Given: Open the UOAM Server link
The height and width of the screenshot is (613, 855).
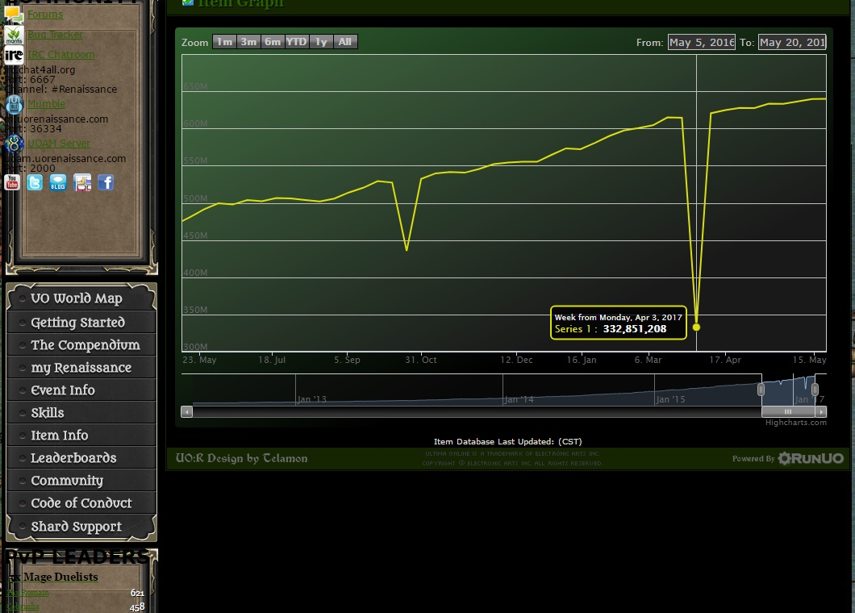Looking at the screenshot, I should (59, 144).
